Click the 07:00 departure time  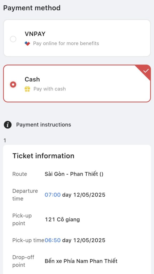pyautogui.click(x=53, y=195)
